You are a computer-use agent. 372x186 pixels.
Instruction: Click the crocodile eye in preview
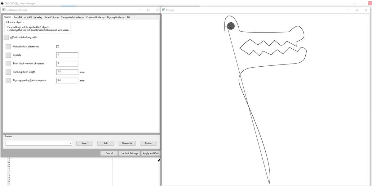[231, 26]
